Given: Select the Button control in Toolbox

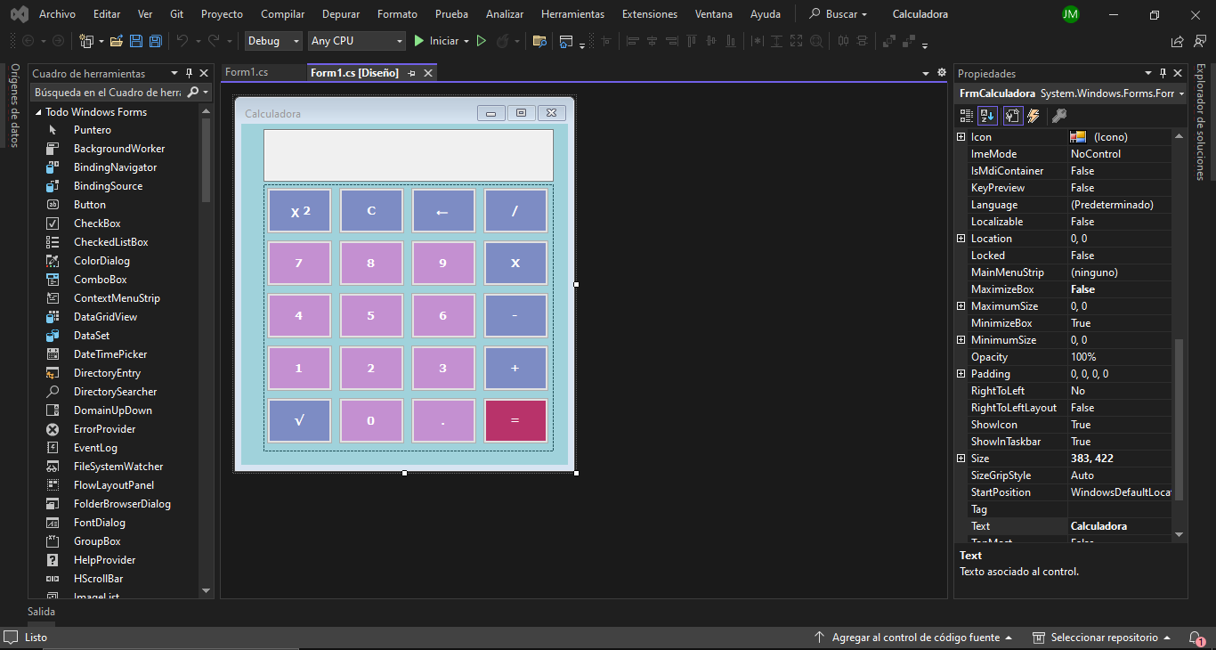Looking at the screenshot, I should [90, 205].
